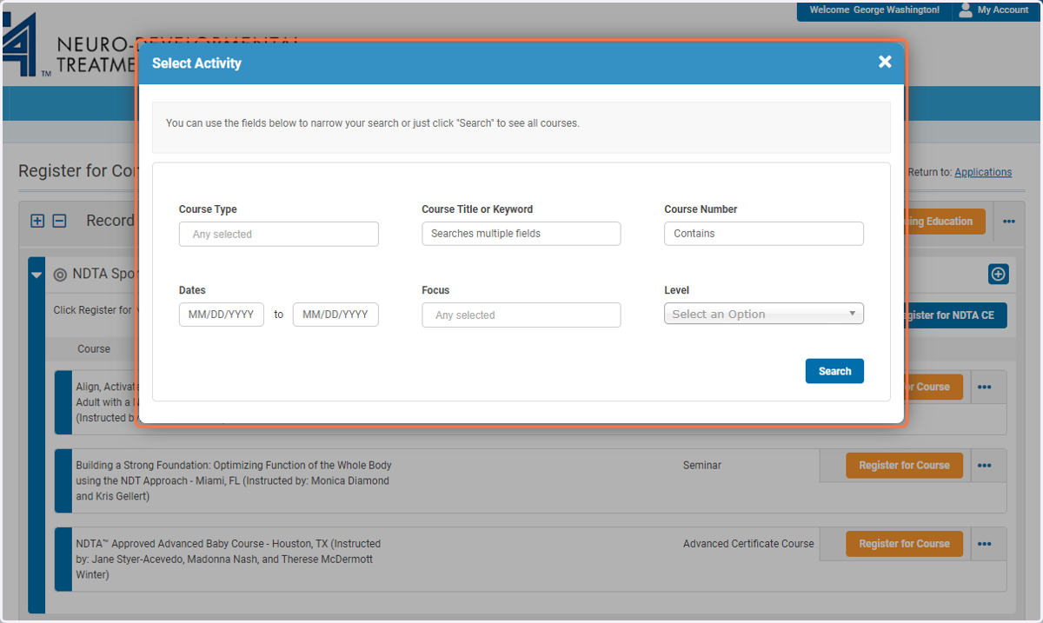Click the 'Seminar' type cell
This screenshot has height=623, width=1043.
point(702,466)
